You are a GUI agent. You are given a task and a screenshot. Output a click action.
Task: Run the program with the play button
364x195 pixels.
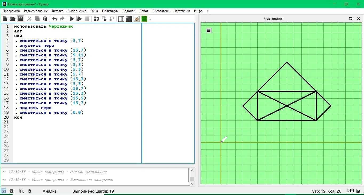[x=71, y=19]
